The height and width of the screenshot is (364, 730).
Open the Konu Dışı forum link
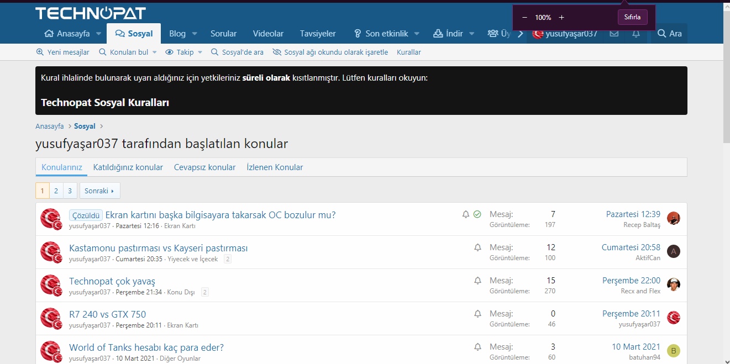tap(181, 292)
